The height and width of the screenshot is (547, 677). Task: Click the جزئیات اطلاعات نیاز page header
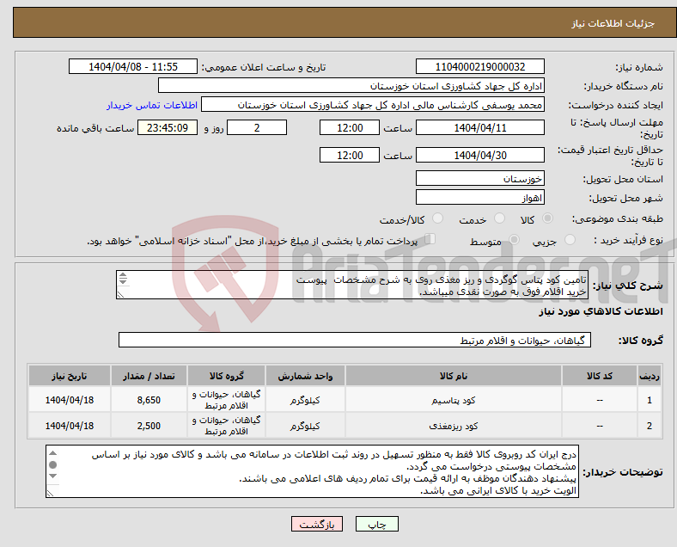(613, 23)
